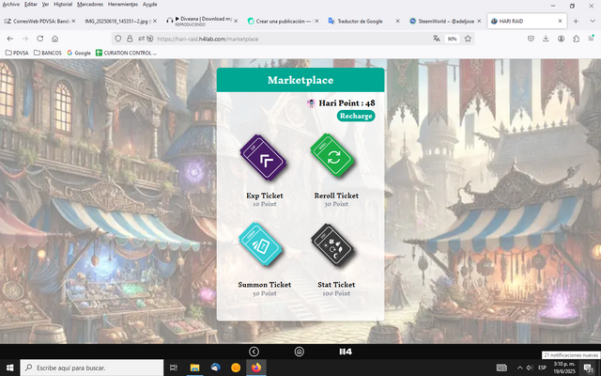Select the green Reroll Ticket icon

(x=332, y=155)
